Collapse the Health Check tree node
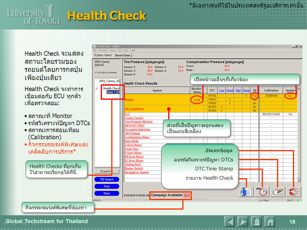The height and width of the screenshot is (230, 307). [x=97, y=89]
